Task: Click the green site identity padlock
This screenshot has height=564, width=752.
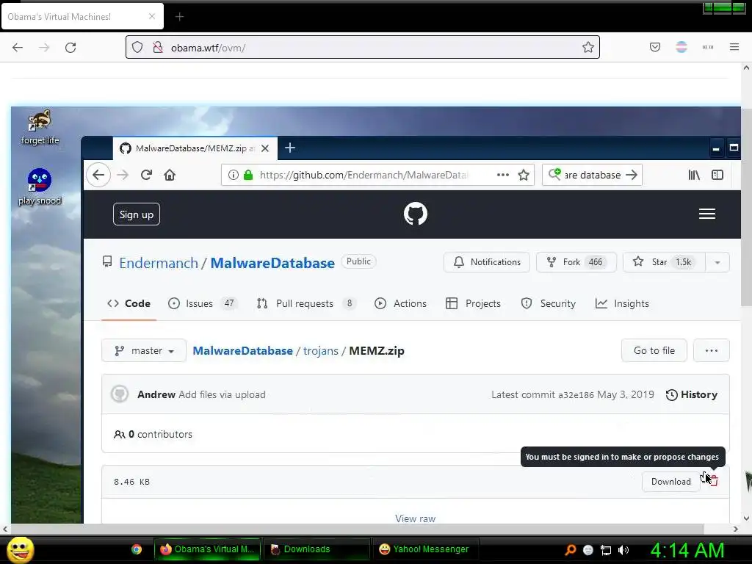Action: tap(248, 175)
